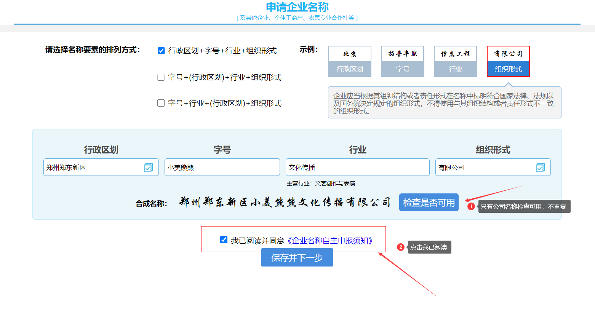Open the 组织形式 field dropdown selector icon
The width and height of the screenshot is (595, 332).
coord(540,167)
